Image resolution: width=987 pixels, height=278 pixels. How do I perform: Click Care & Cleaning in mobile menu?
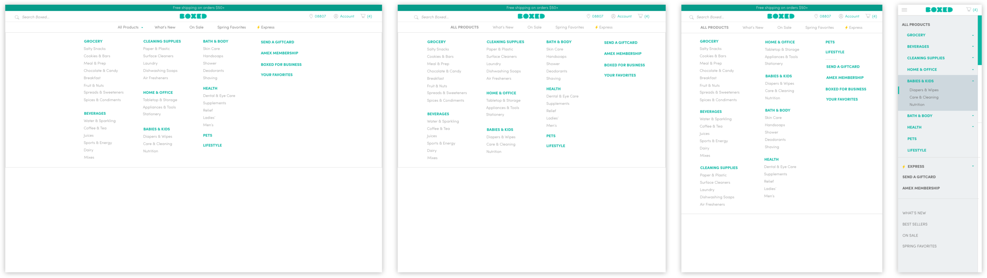click(x=924, y=97)
